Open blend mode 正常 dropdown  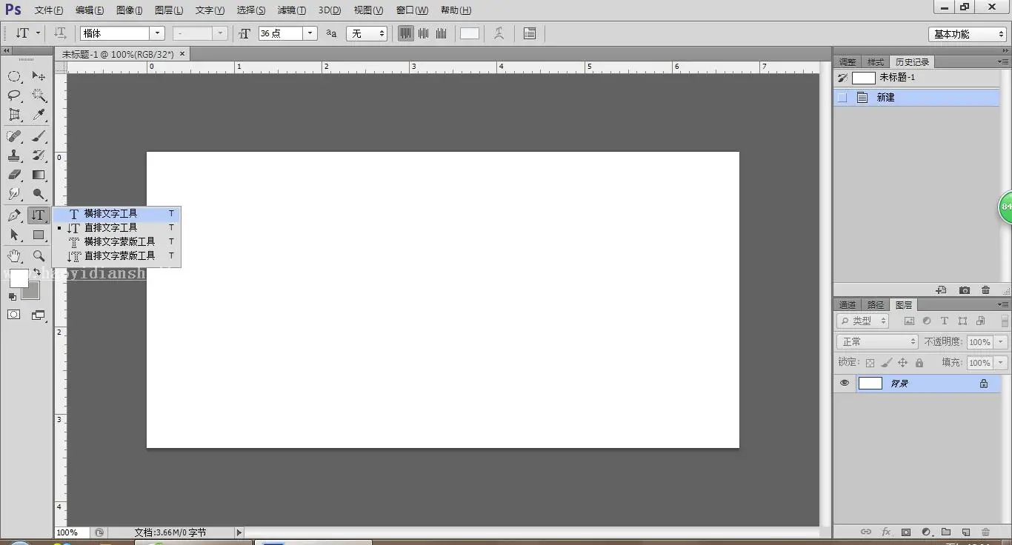(877, 341)
